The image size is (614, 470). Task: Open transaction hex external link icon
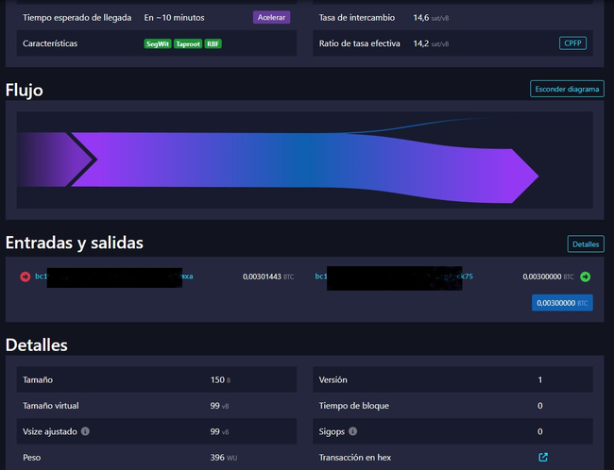543,457
